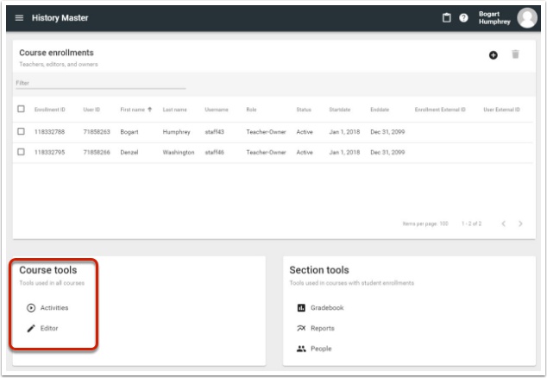Open the help question mark icon
The height and width of the screenshot is (378, 547).
click(x=463, y=18)
